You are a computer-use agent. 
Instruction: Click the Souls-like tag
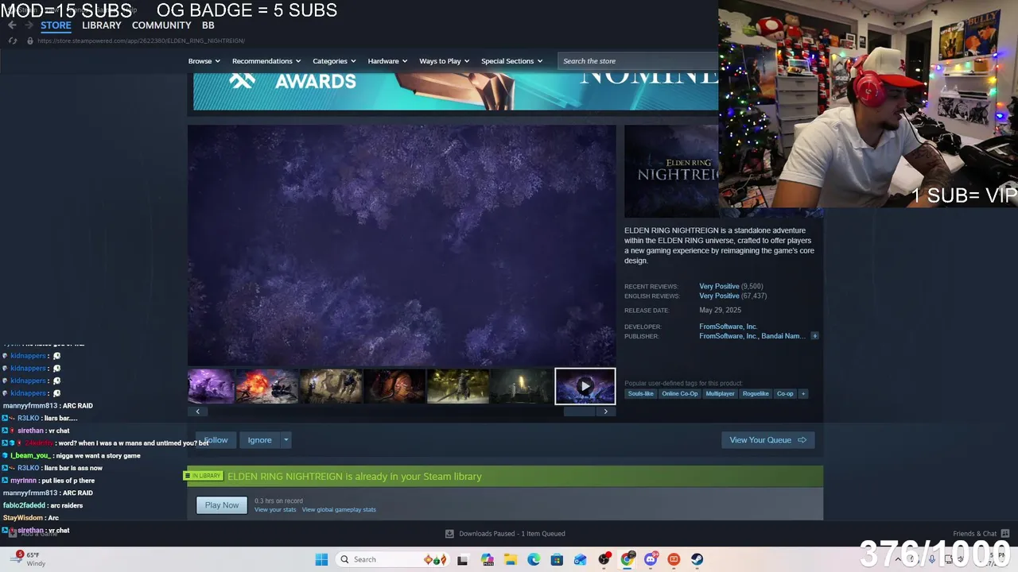tap(640, 394)
